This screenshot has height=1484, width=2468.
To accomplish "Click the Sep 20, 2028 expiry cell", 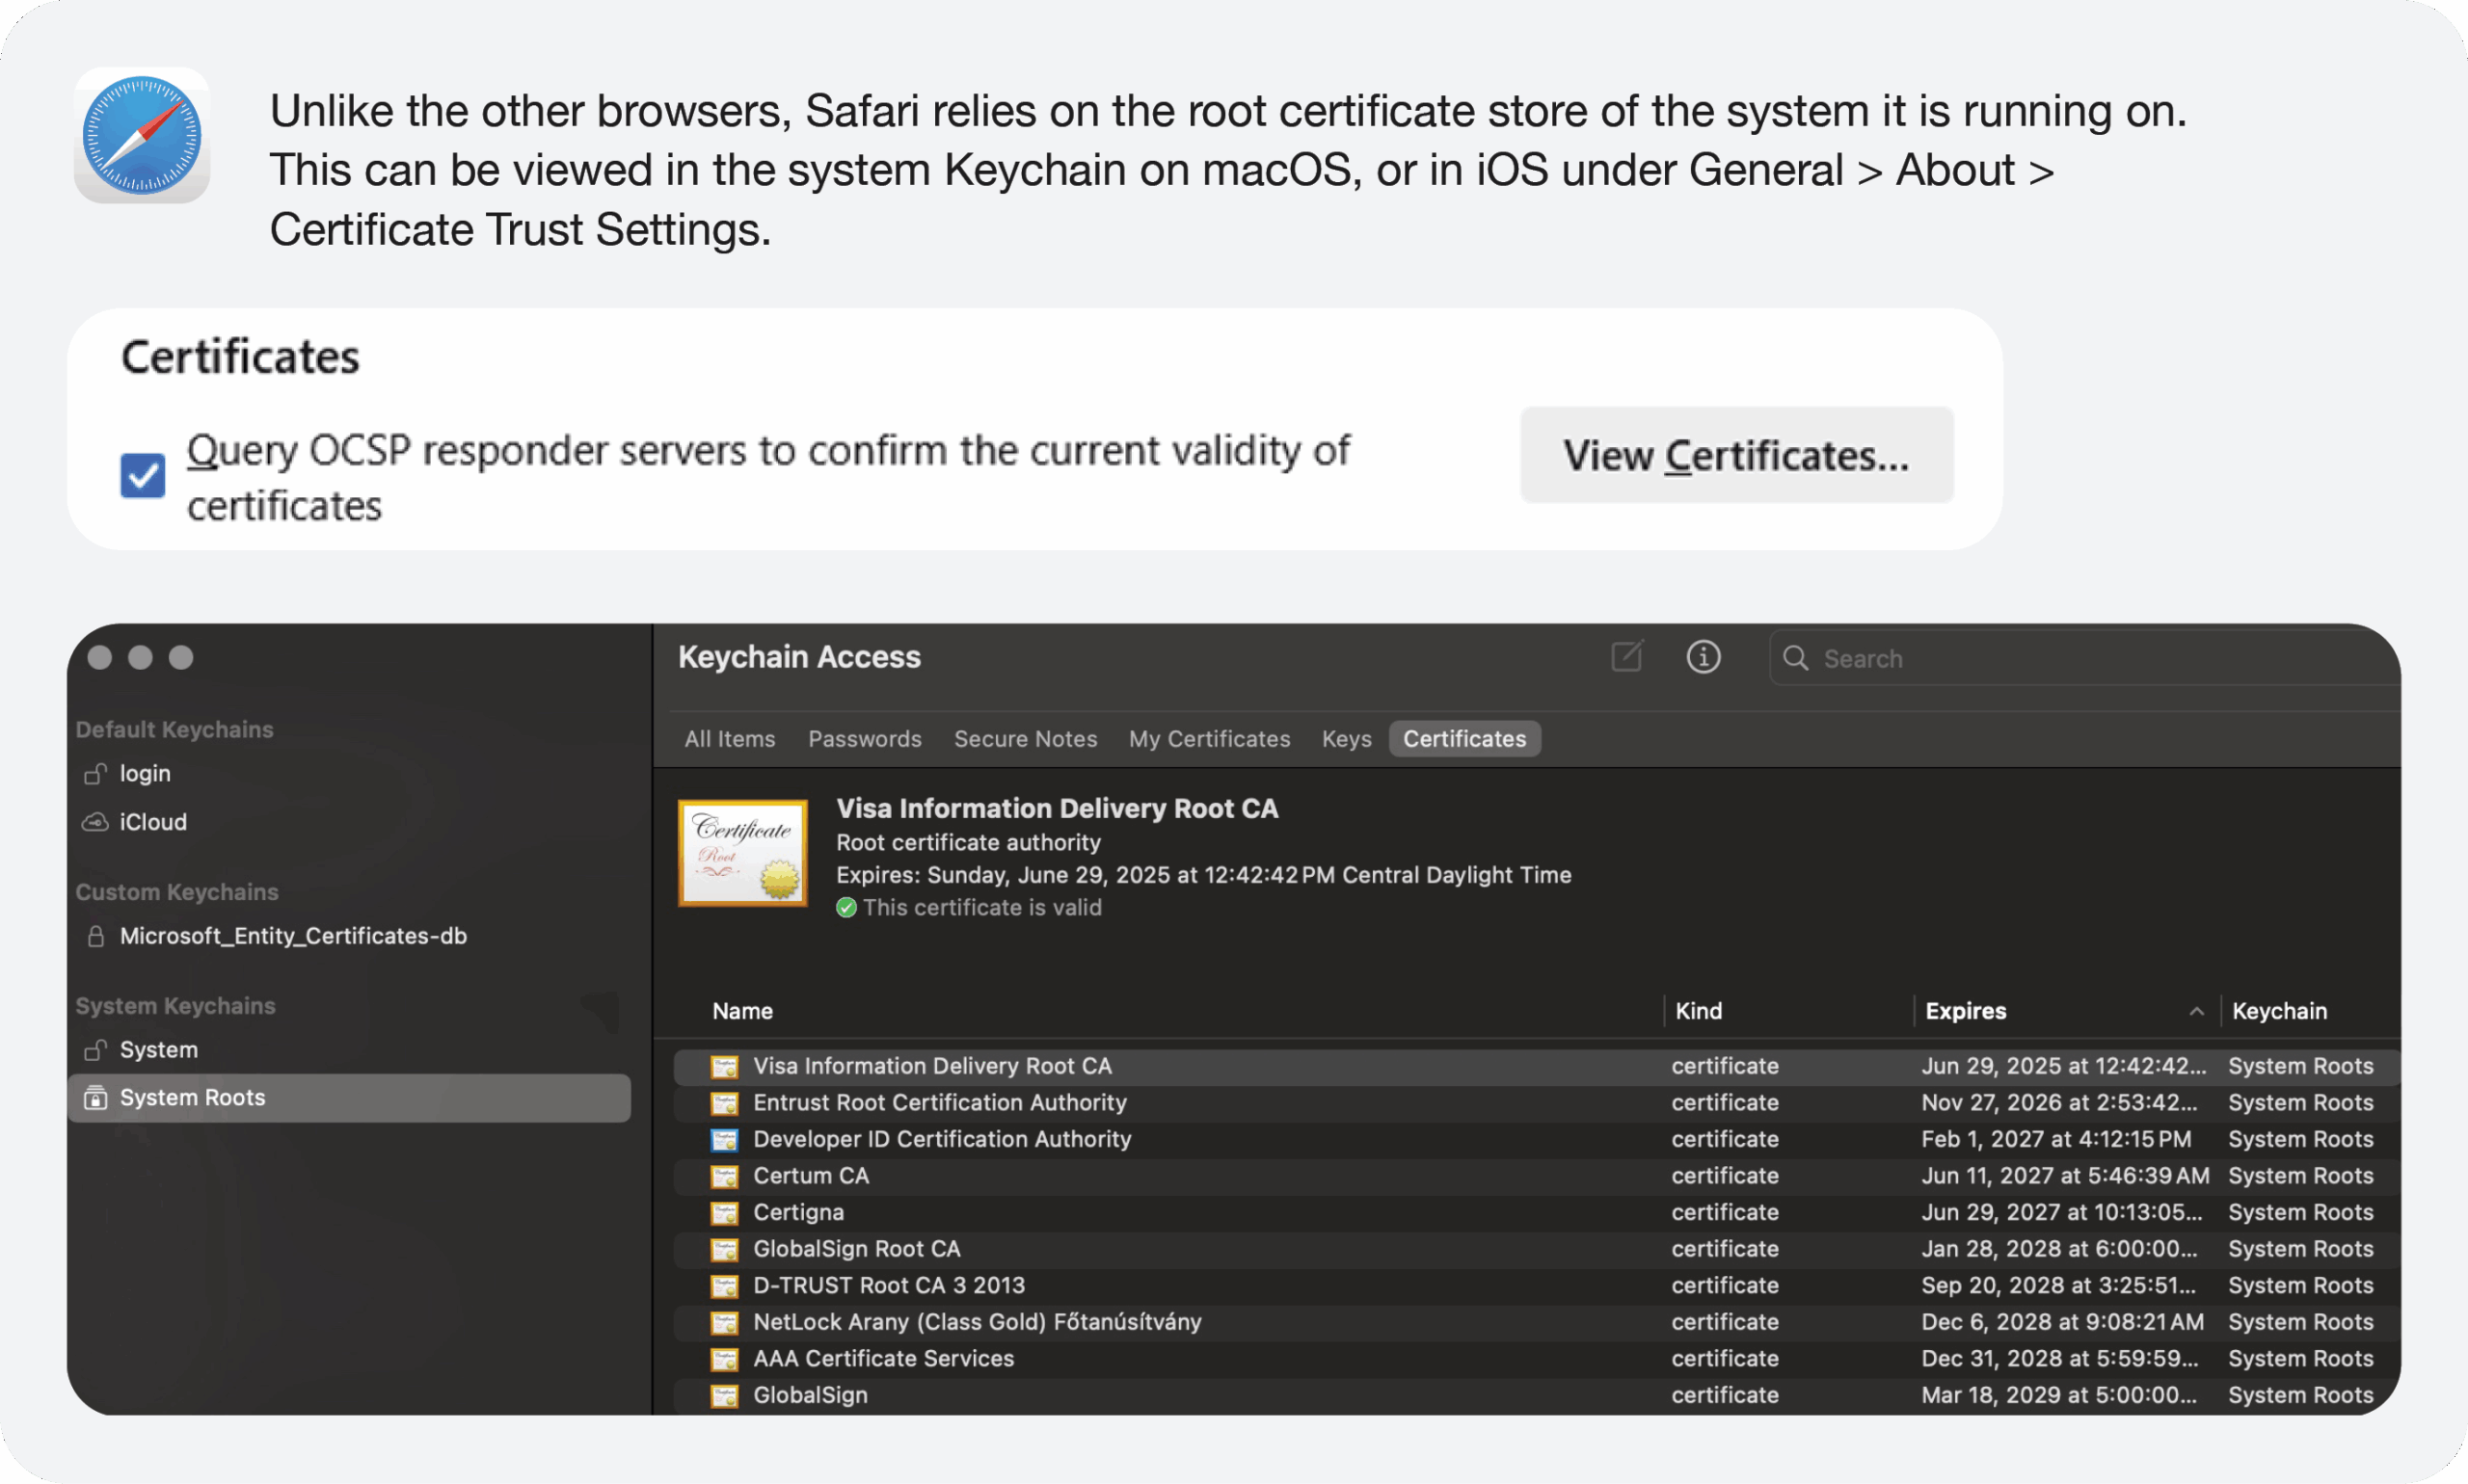I will pyautogui.click(x=2059, y=1286).
